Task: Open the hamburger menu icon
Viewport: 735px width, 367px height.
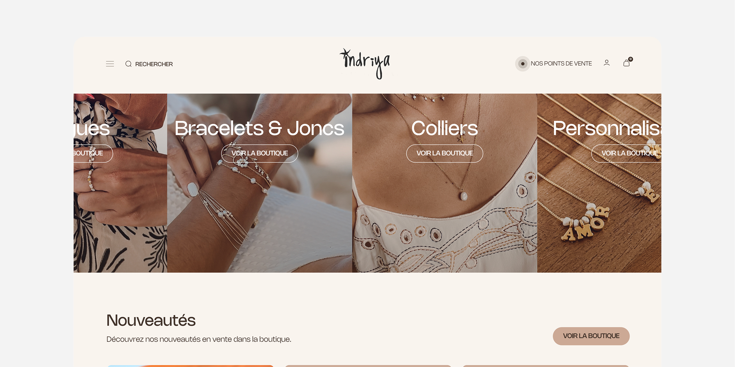Action: pos(110,64)
